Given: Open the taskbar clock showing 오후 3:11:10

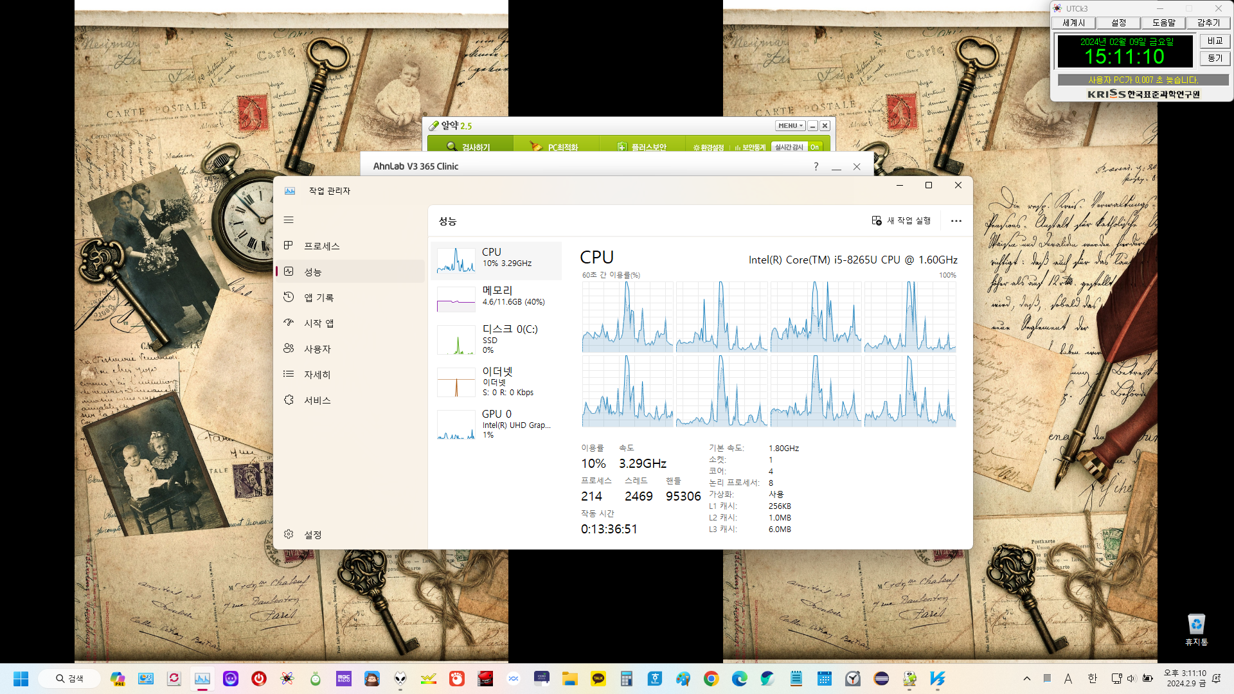Looking at the screenshot, I should click(1186, 679).
